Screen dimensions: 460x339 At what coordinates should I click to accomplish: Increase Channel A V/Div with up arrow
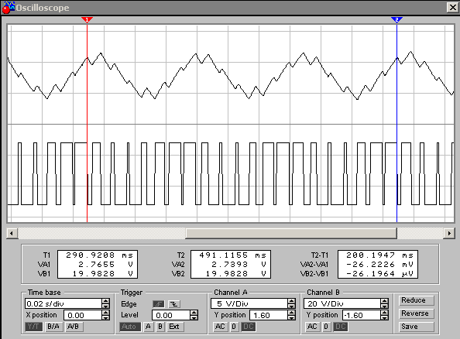(x=292, y=301)
